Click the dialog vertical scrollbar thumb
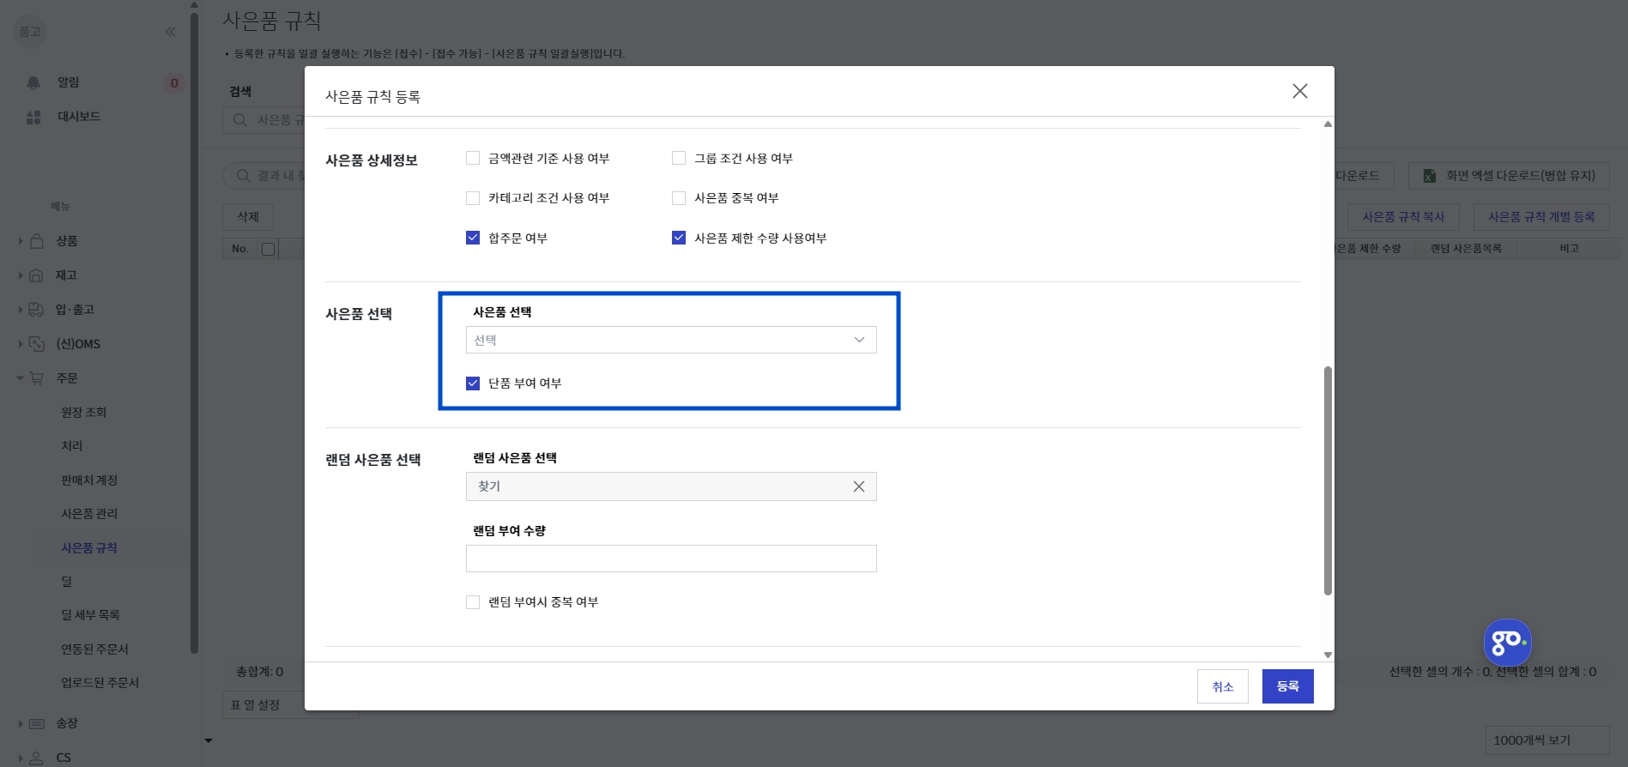This screenshot has height=767, width=1628. pos(1328,480)
